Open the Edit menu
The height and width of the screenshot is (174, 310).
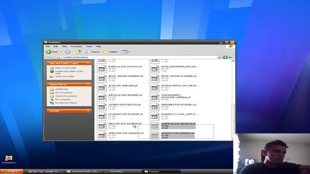56,46
